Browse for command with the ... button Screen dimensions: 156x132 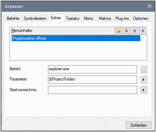pos(144,69)
